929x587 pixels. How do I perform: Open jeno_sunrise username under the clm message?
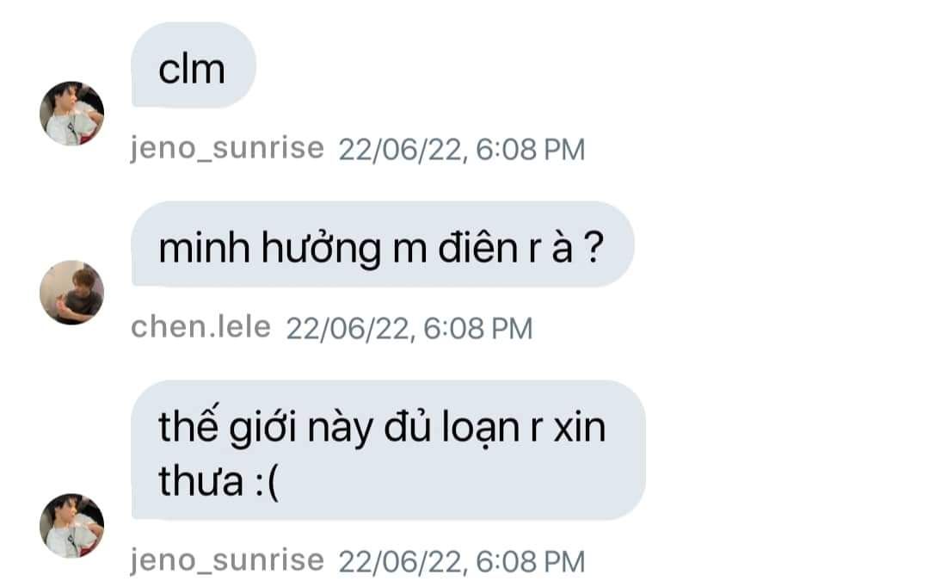pos(227,148)
